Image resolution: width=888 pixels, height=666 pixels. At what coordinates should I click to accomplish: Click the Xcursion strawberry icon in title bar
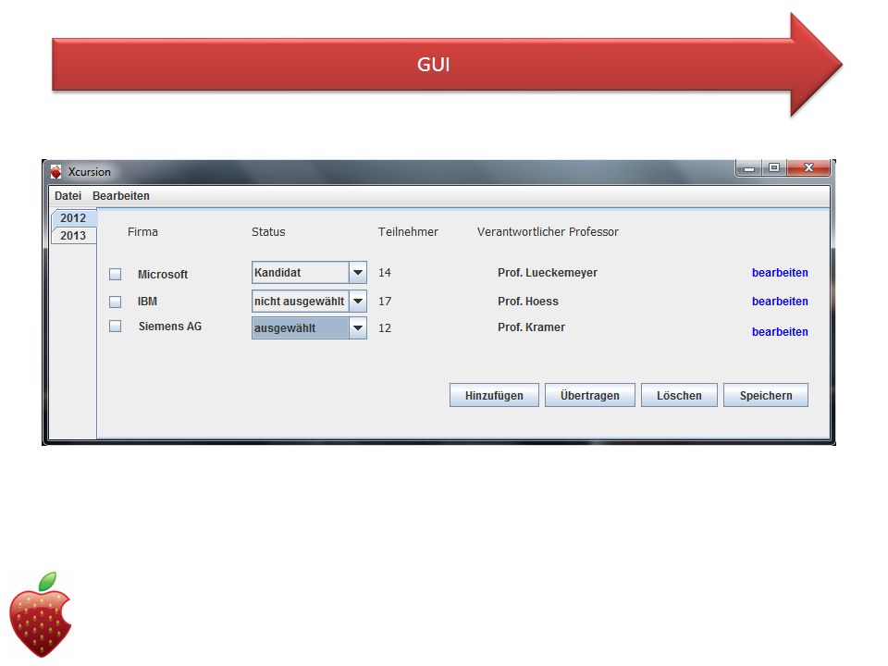[55, 172]
